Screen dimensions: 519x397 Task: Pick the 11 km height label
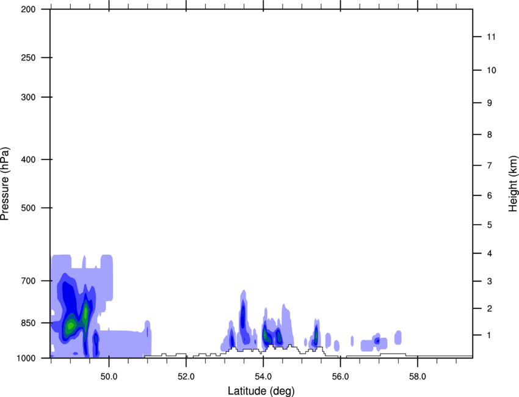point(491,37)
